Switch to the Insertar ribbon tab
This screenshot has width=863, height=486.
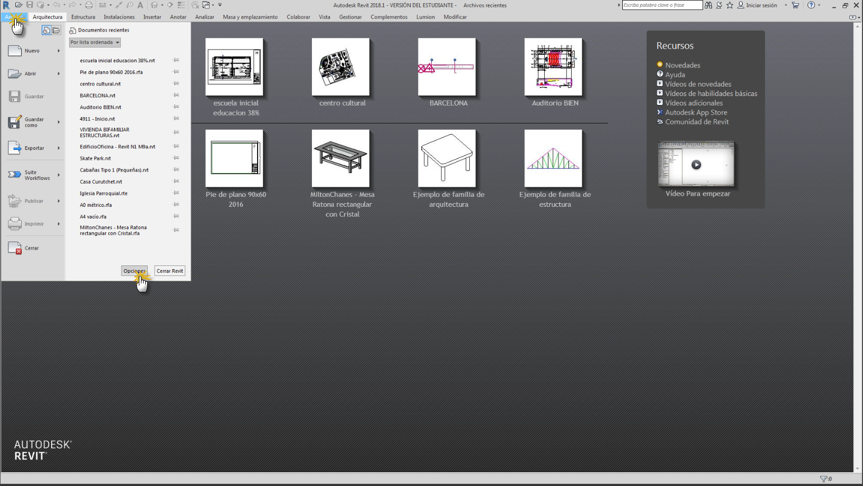point(152,17)
